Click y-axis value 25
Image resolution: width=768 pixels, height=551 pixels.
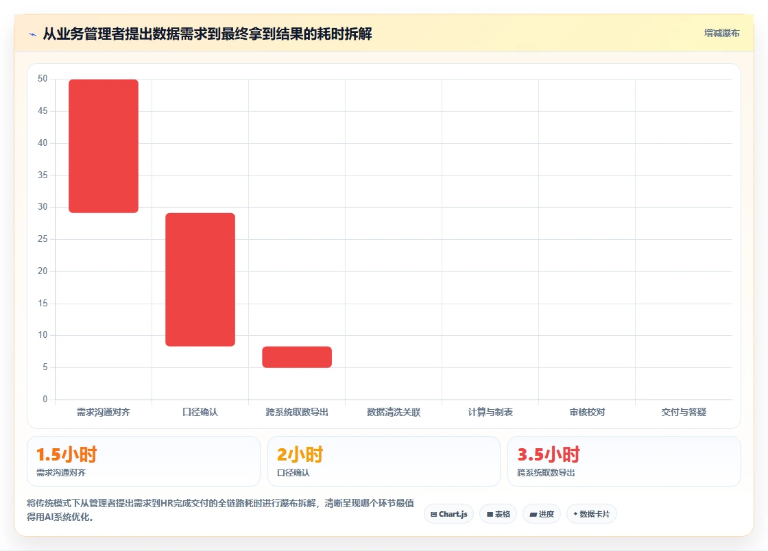click(x=43, y=239)
